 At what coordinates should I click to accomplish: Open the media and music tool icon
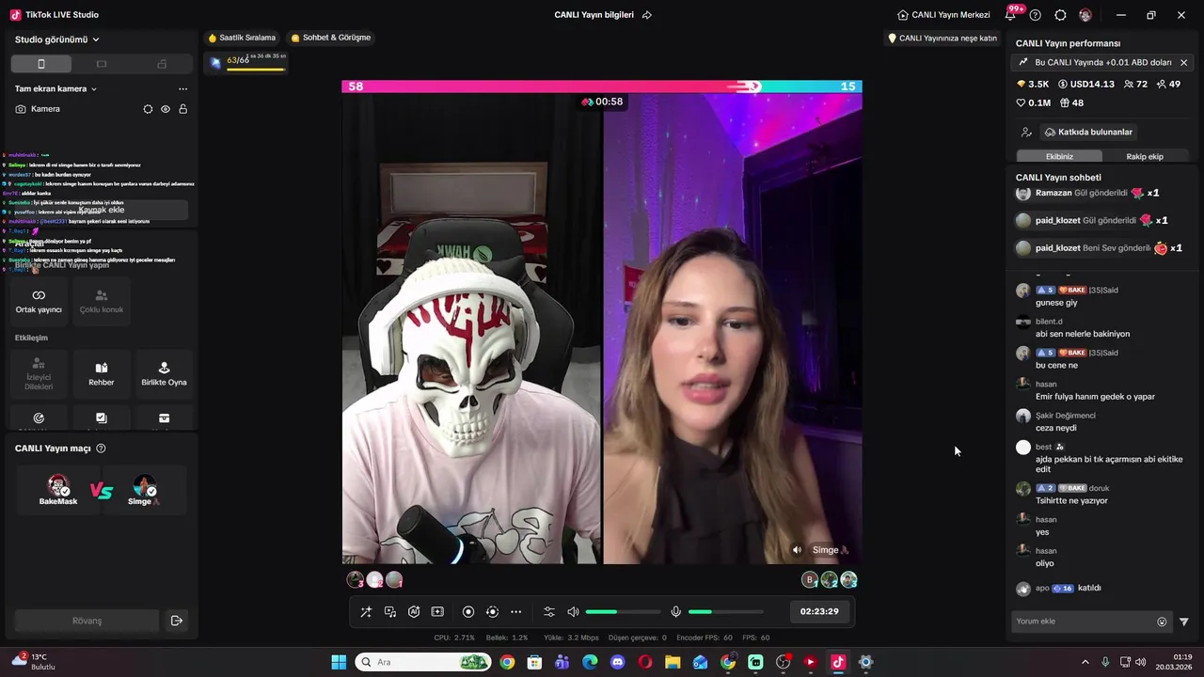(x=390, y=612)
